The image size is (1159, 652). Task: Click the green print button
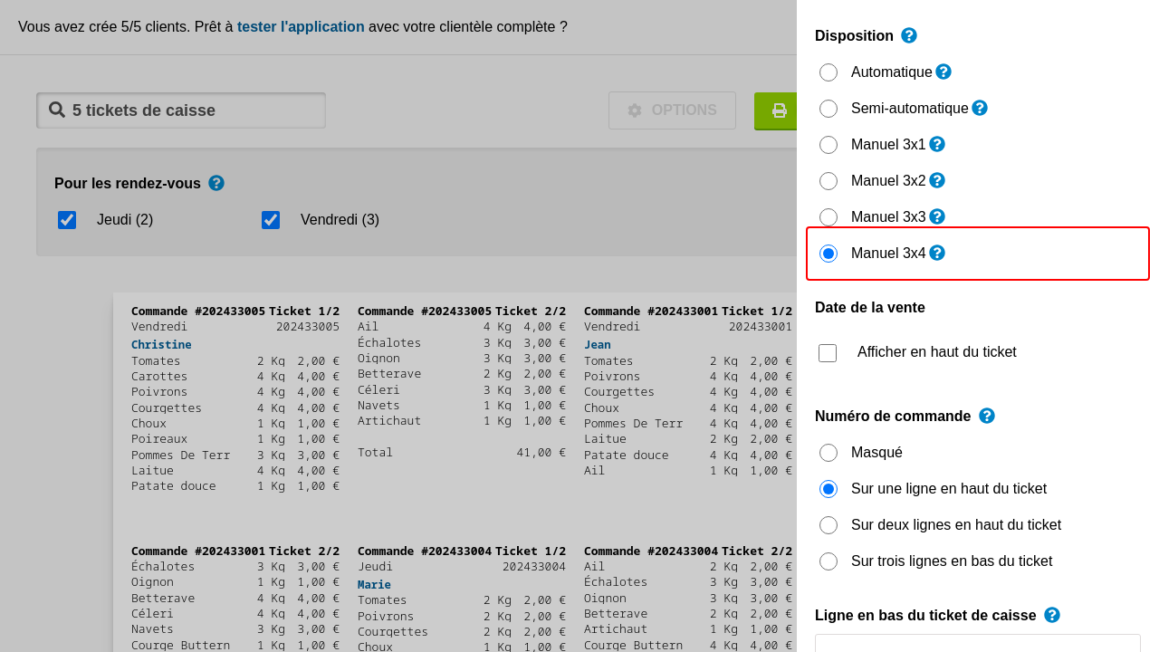[x=777, y=110]
